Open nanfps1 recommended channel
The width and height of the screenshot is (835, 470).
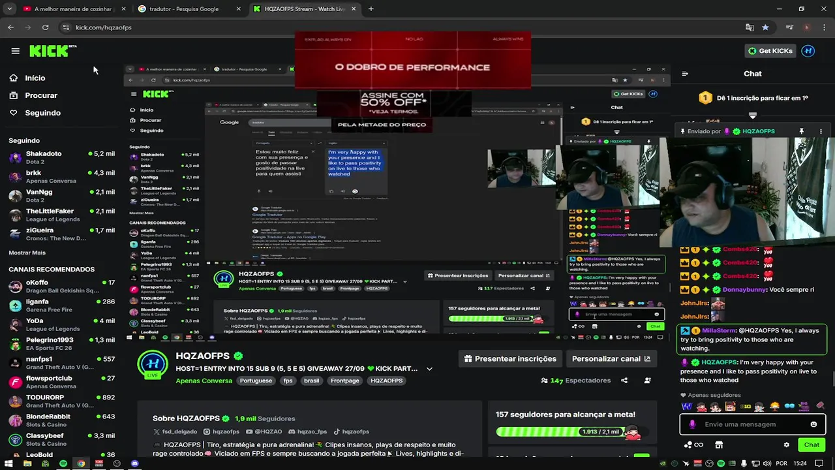point(62,362)
